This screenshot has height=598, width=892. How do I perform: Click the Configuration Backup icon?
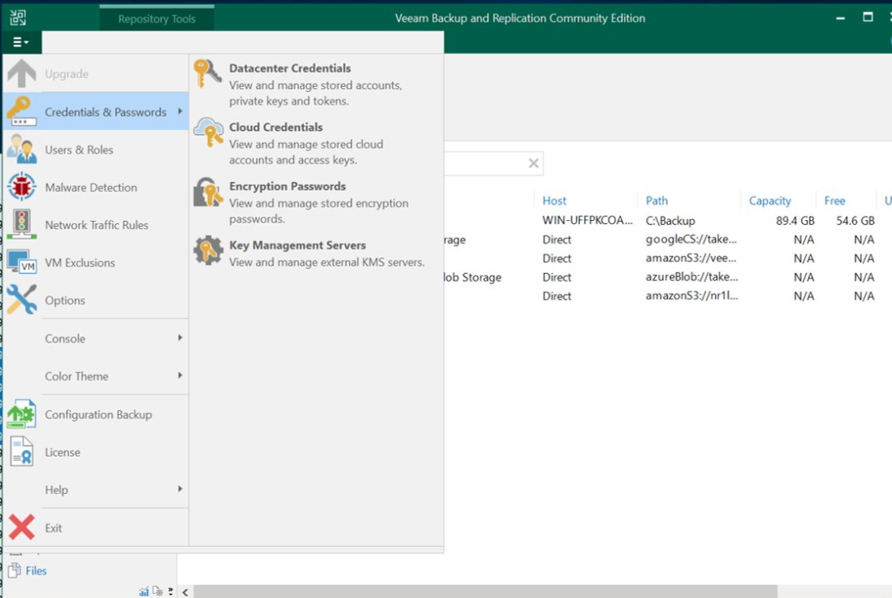(22, 414)
